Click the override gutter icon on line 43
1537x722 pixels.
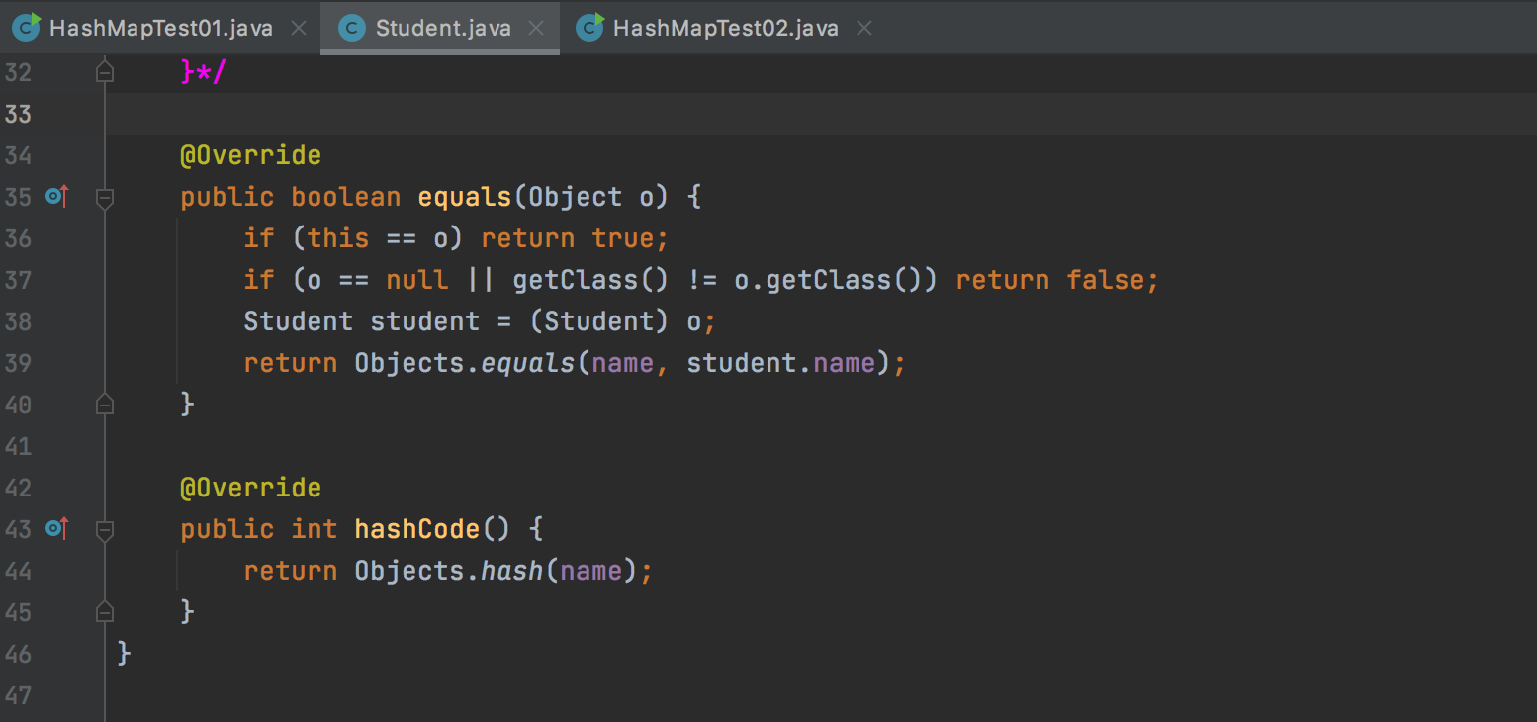tap(56, 529)
